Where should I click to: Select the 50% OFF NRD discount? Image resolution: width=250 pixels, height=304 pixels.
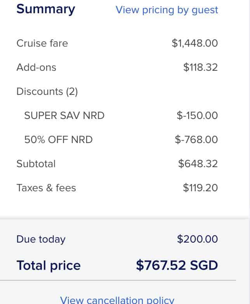tap(58, 140)
